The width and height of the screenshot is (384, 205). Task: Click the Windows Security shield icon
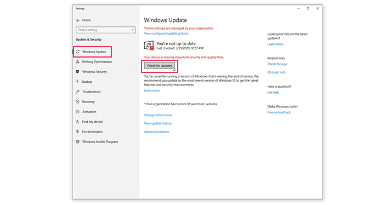pos(78,72)
